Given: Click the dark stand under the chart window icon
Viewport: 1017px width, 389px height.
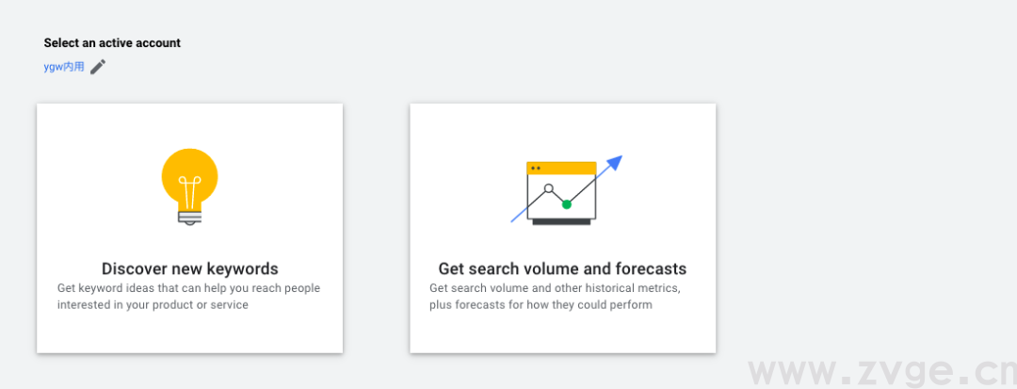Looking at the screenshot, I should [561, 222].
